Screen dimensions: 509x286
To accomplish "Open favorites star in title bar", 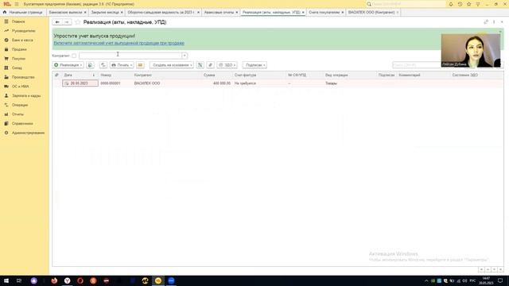I will tap(469, 4).
